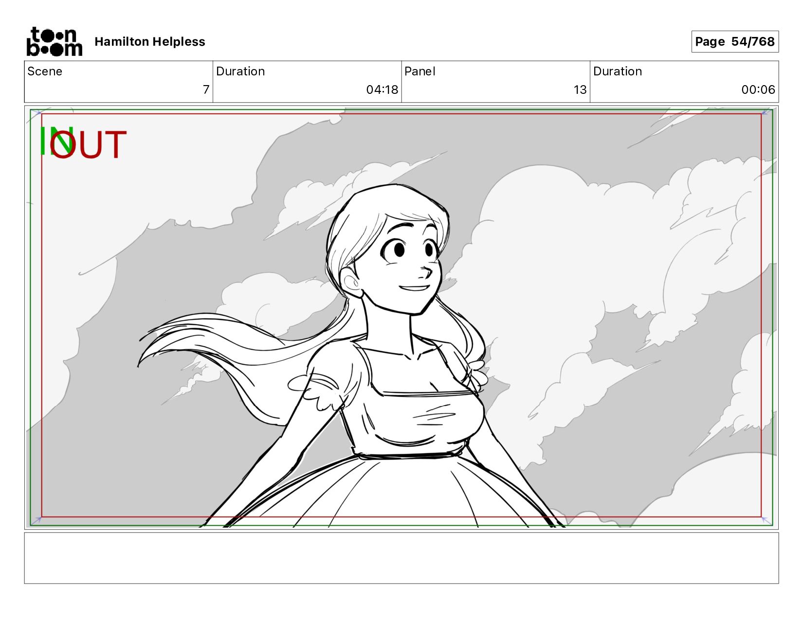Click the 'Scene' header label
The height and width of the screenshot is (620, 803).
[x=45, y=71]
